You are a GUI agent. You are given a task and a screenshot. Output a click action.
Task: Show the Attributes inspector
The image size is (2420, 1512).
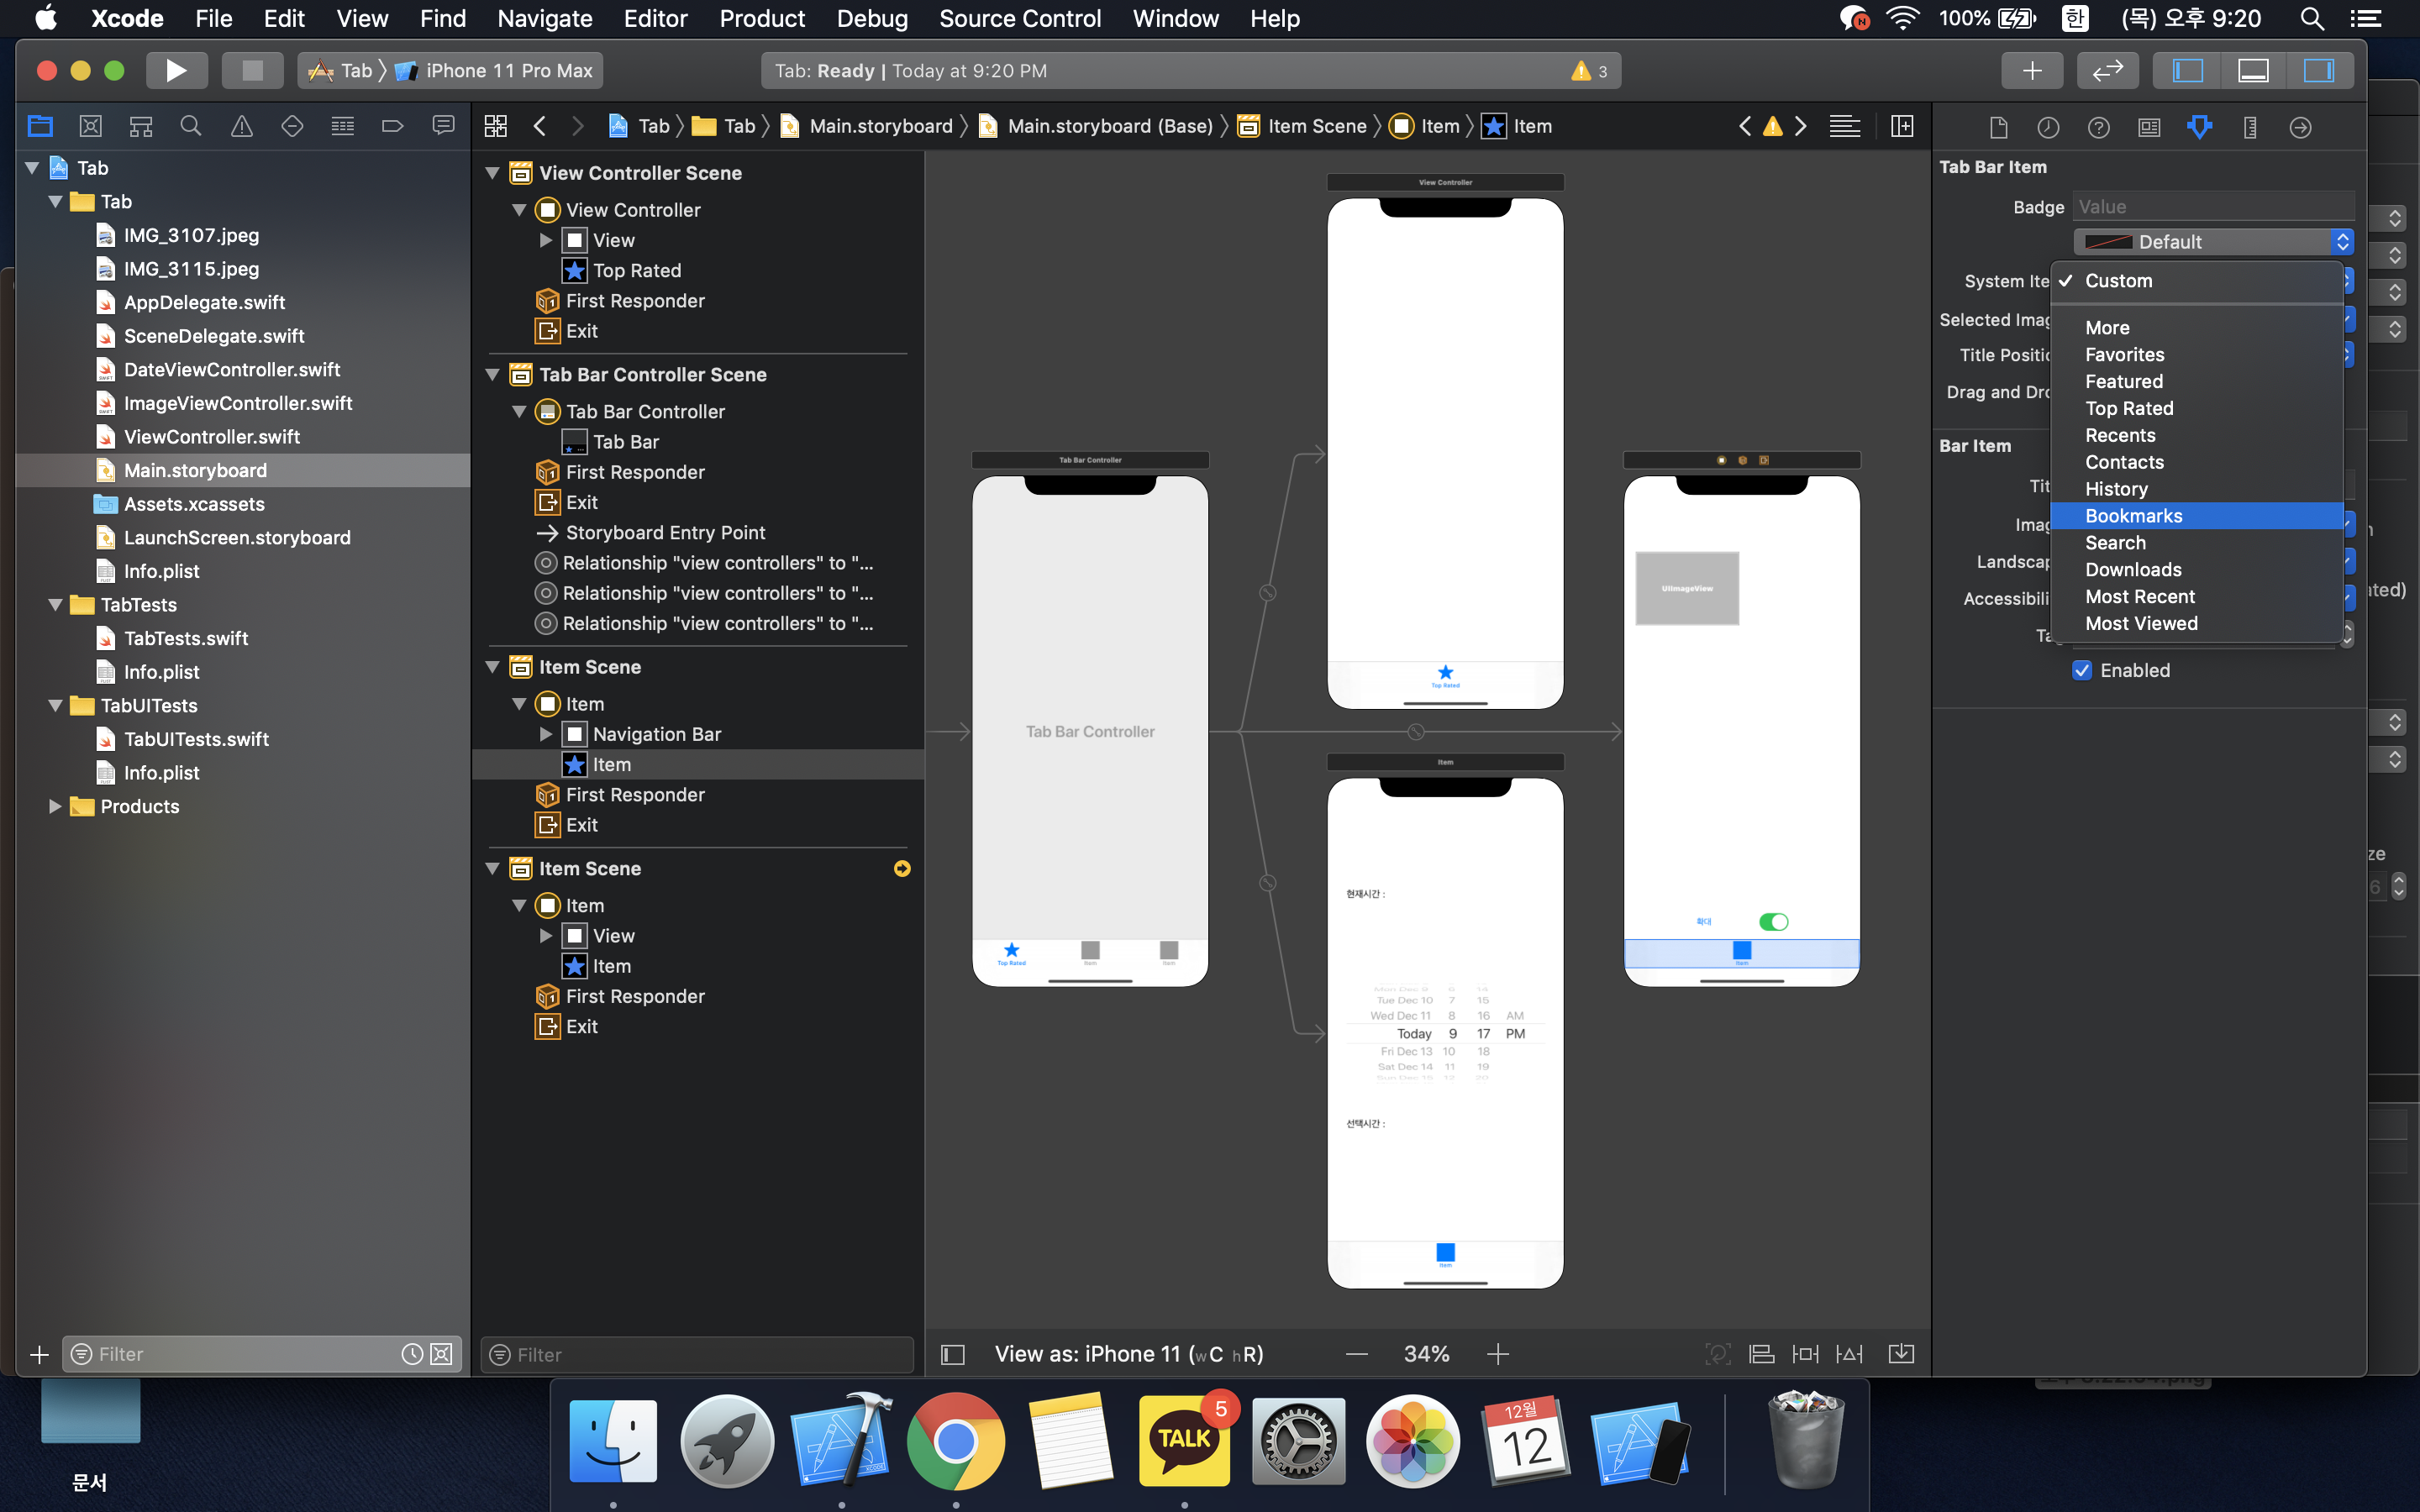2199,127
